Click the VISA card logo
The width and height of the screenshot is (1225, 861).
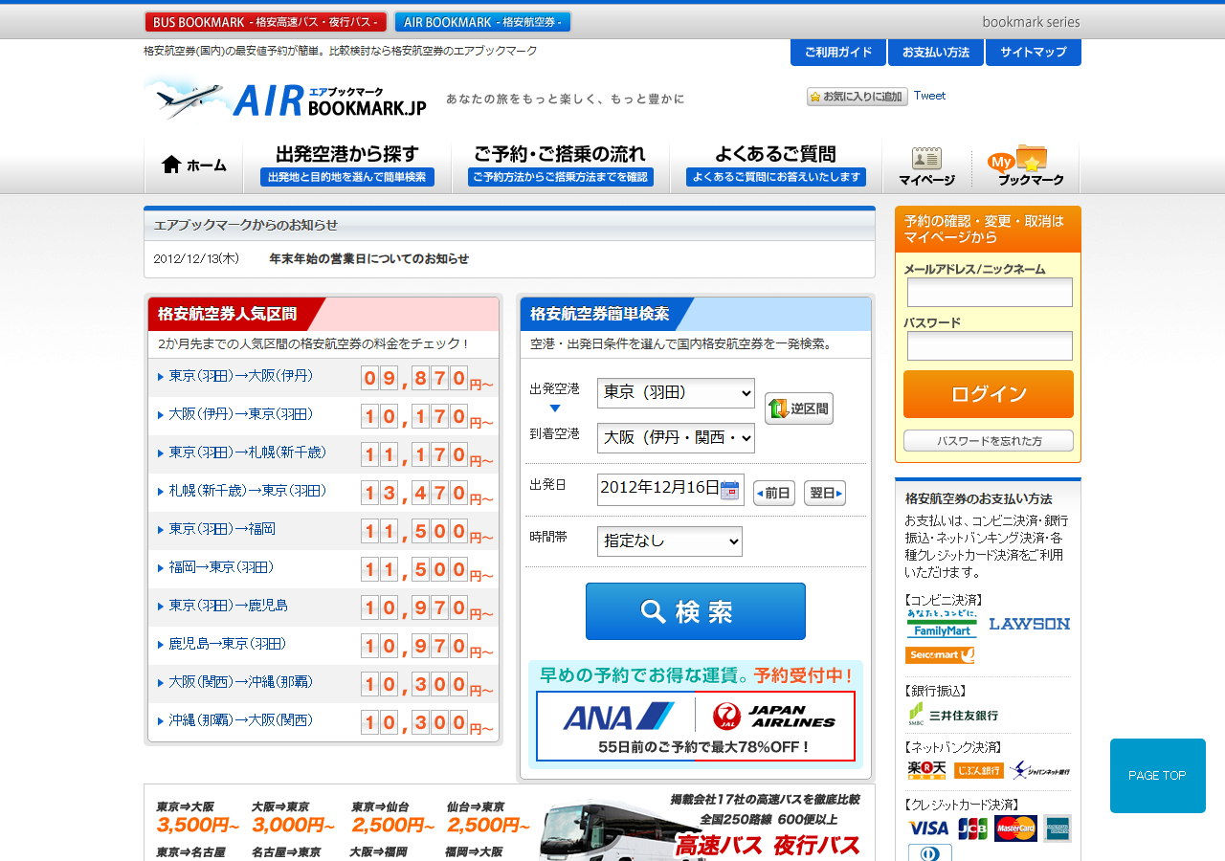pyautogui.click(x=928, y=828)
